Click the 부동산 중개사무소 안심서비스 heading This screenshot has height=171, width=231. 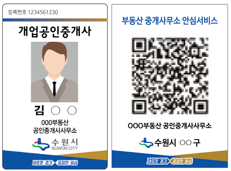coord(170,21)
